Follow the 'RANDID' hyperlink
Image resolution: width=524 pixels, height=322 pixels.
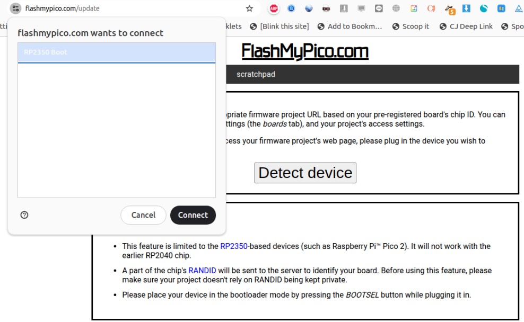(x=202, y=271)
